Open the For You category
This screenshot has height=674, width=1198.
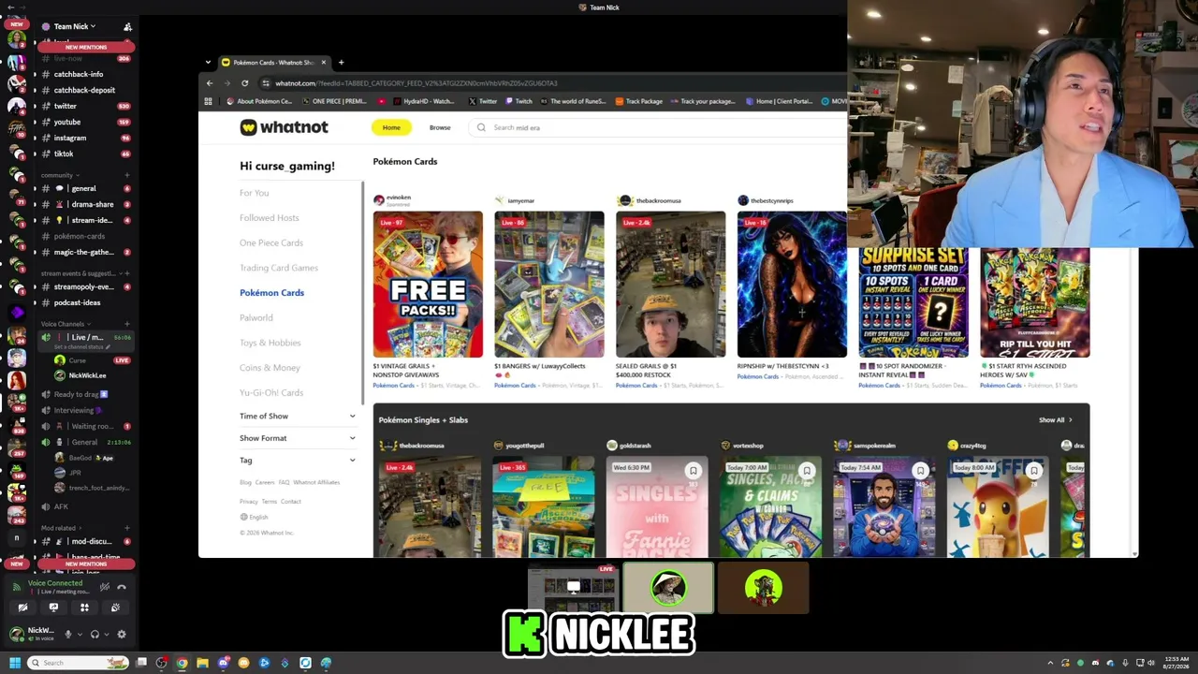click(254, 193)
